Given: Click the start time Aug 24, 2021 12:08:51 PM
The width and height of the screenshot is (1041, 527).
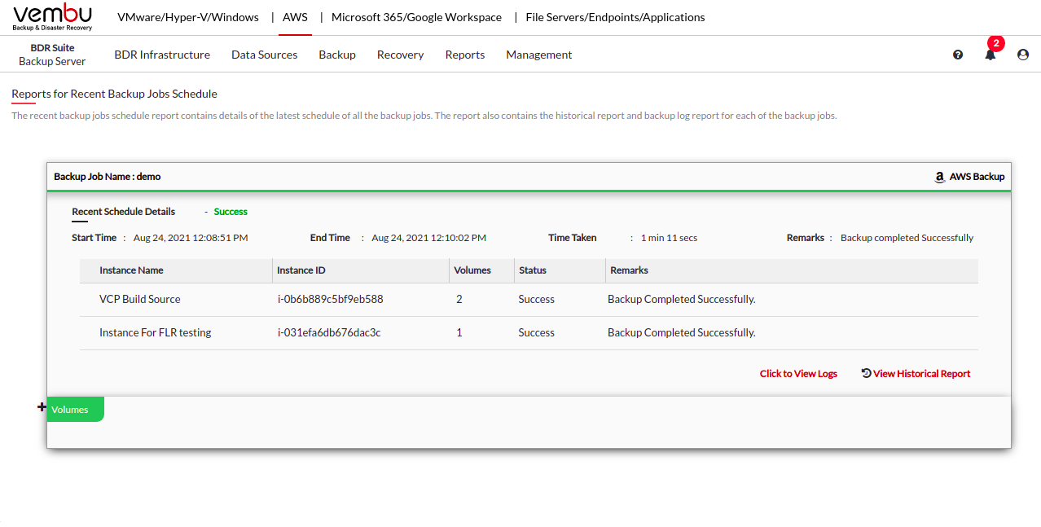Looking at the screenshot, I should [x=191, y=238].
